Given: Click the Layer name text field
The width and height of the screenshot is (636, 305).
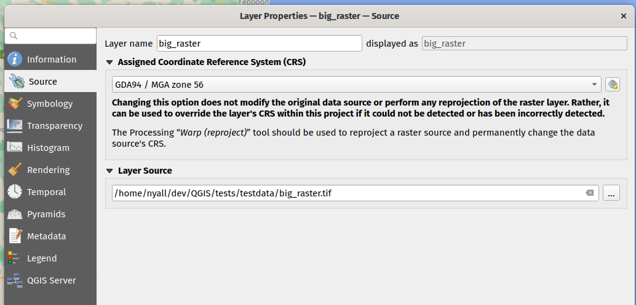Looking at the screenshot, I should click(259, 44).
